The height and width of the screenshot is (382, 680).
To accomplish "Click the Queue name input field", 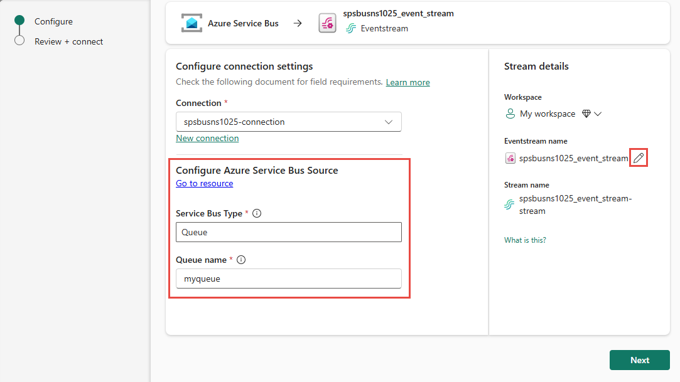I will (x=288, y=279).
